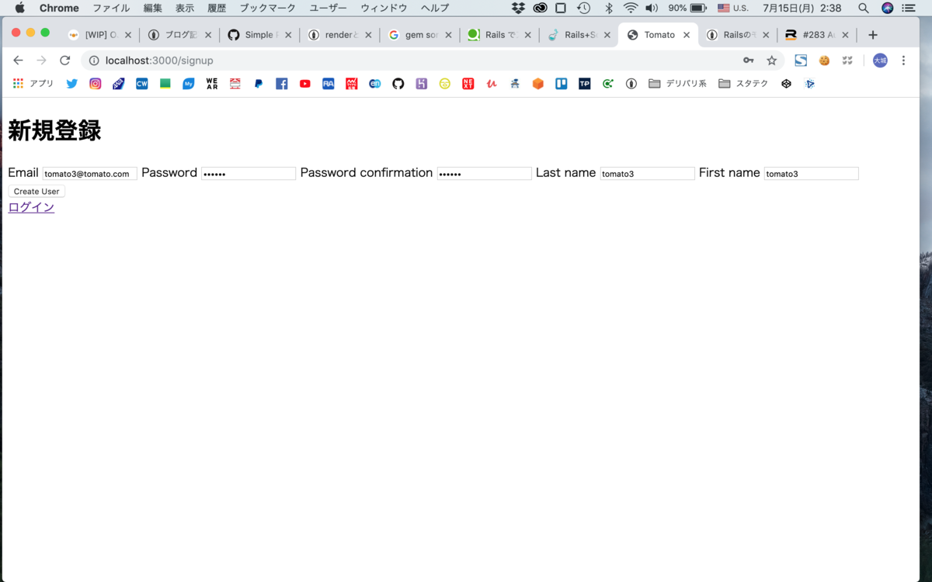The width and height of the screenshot is (932, 582).
Task: Bookmark this page with the star icon
Action: click(x=771, y=60)
